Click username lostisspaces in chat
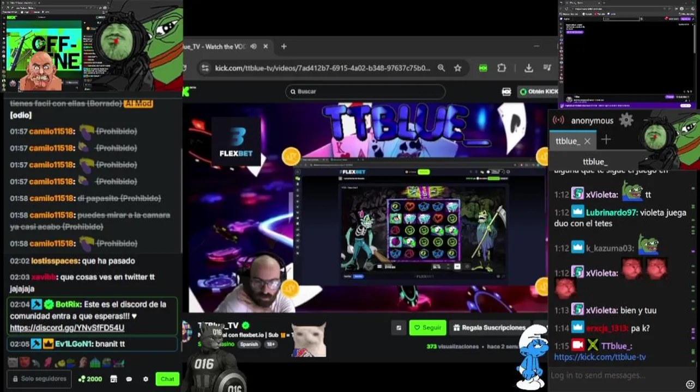Image resolution: width=700 pixels, height=392 pixels. click(55, 261)
